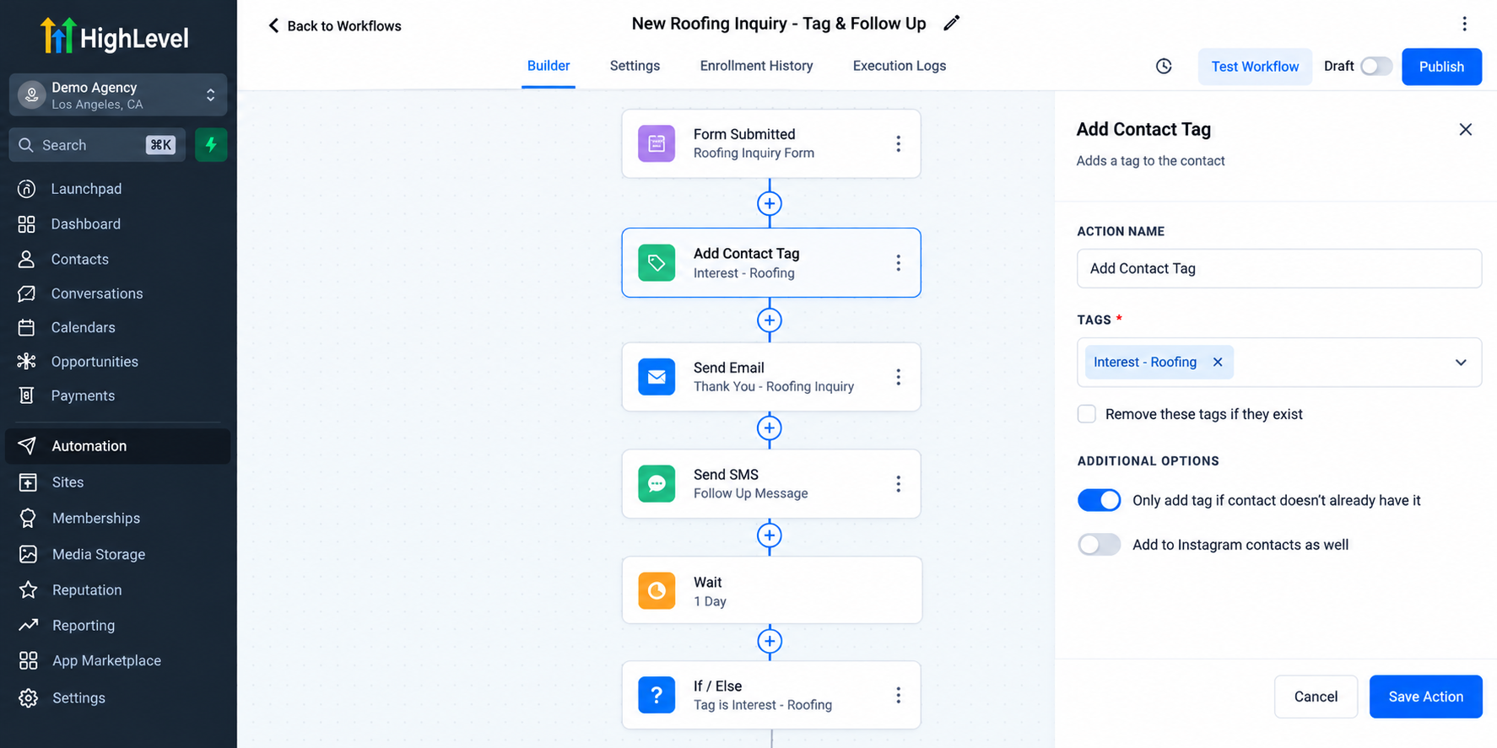1497x748 pixels.
Task: Click the green lightning quick actions icon
Action: [x=211, y=145]
